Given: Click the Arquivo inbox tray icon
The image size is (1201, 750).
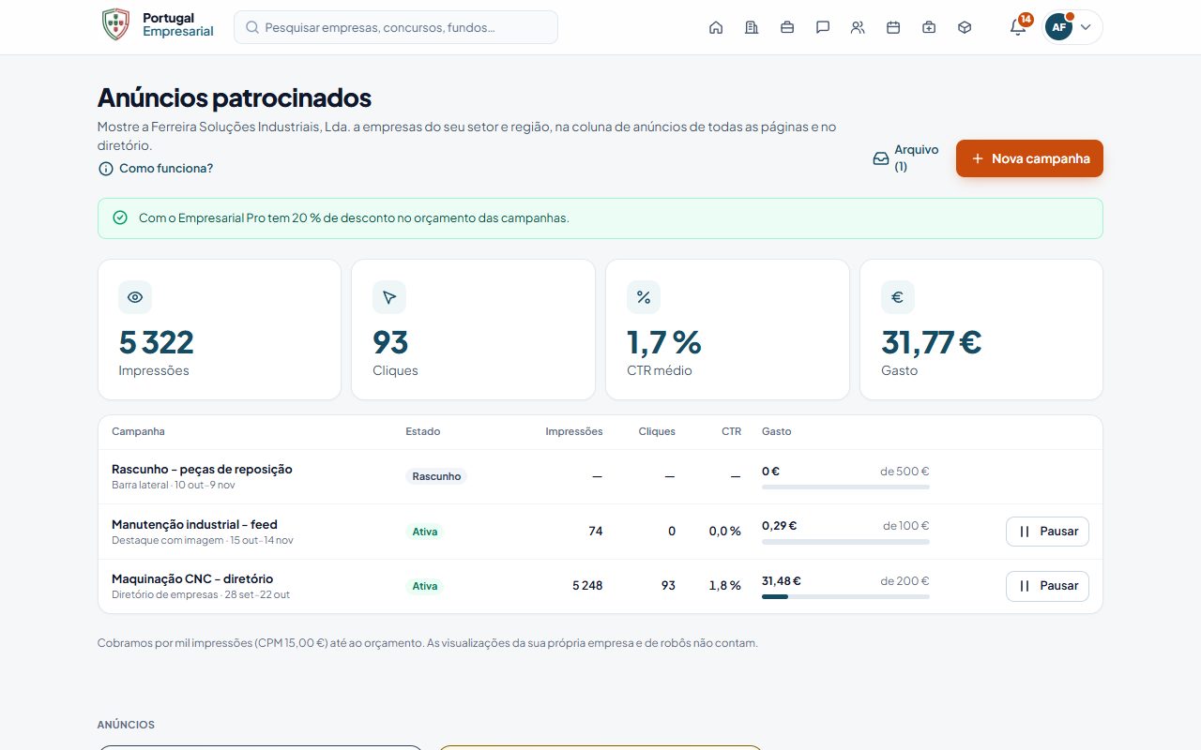Looking at the screenshot, I should pos(881,158).
